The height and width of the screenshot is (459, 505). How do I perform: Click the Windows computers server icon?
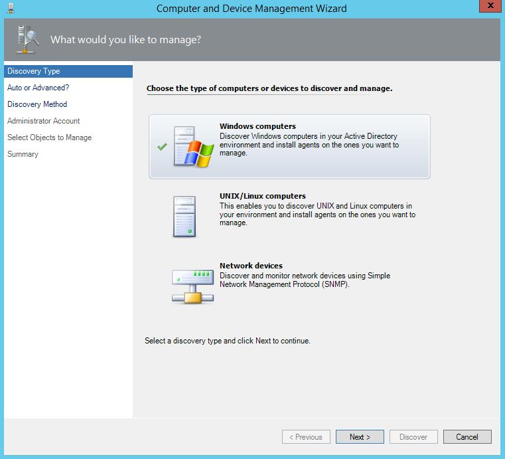[192, 146]
